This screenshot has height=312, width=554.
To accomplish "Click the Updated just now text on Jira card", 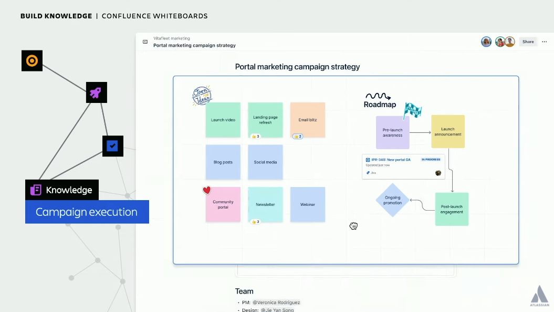I will 378,165.
